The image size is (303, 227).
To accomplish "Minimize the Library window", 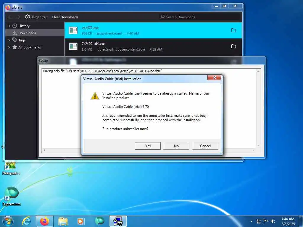I will [x=216, y=6].
